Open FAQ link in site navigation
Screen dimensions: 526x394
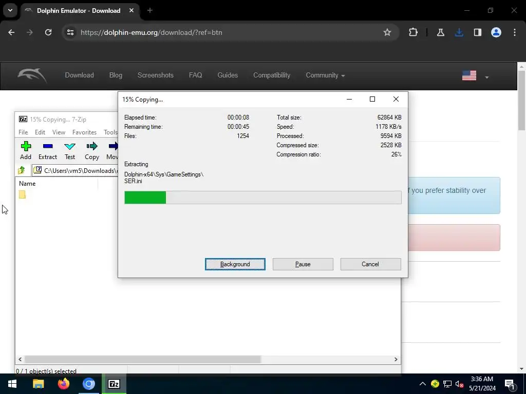click(x=196, y=75)
